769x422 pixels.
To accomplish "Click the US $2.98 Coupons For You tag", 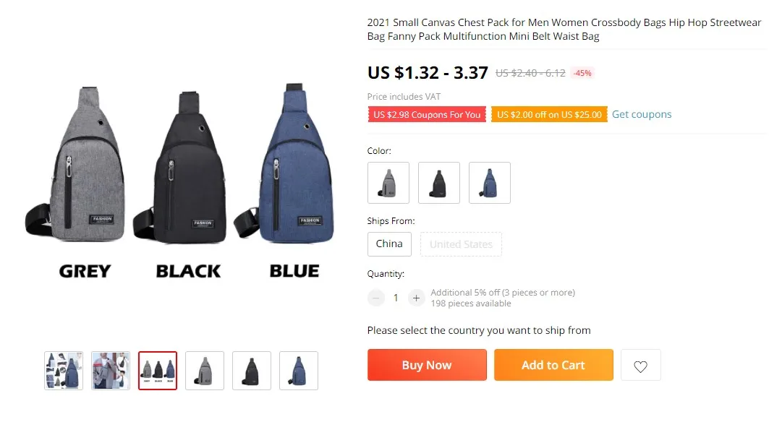I will 427,115.
